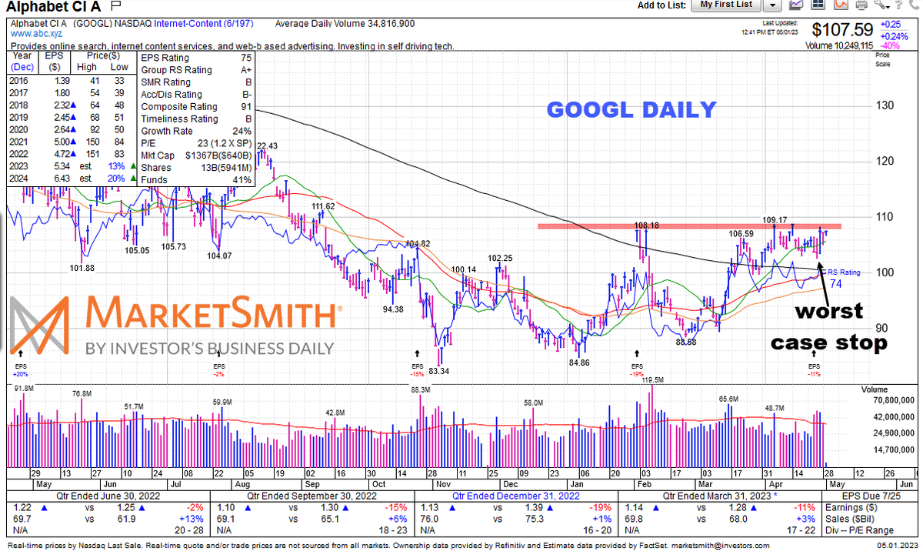The height and width of the screenshot is (558, 923).
Task: Click the 119.5M volume peak label
Action: [x=651, y=380]
